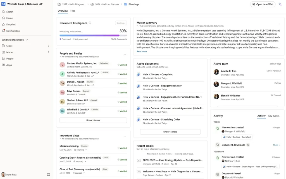
Task: Open 1024 - Helix vs Cortexa breadcrumb
Action: pyautogui.click(x=105, y=4)
